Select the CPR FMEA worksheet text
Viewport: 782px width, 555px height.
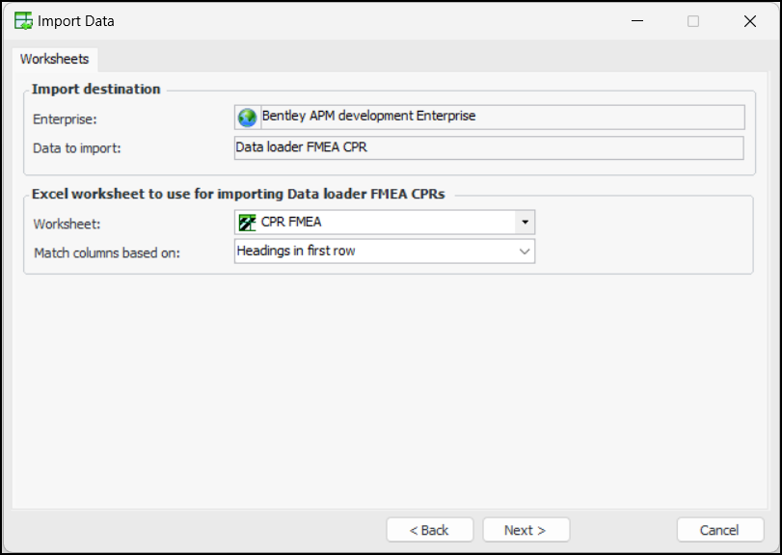tap(291, 223)
